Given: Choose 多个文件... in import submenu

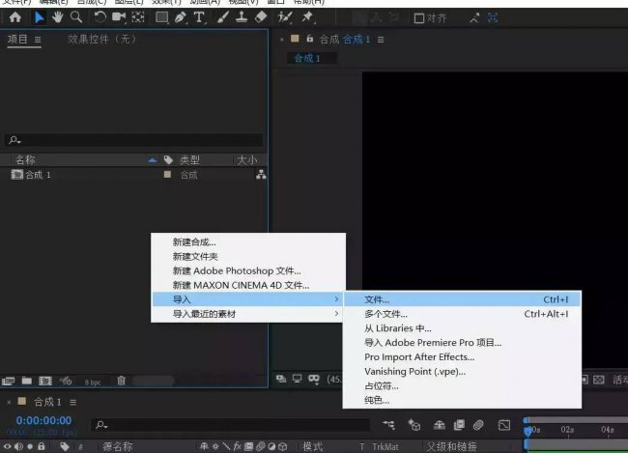Looking at the screenshot, I should point(462,314).
